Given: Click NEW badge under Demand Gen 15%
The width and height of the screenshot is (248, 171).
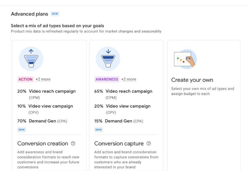Looking at the screenshot, I should click(x=98, y=129).
